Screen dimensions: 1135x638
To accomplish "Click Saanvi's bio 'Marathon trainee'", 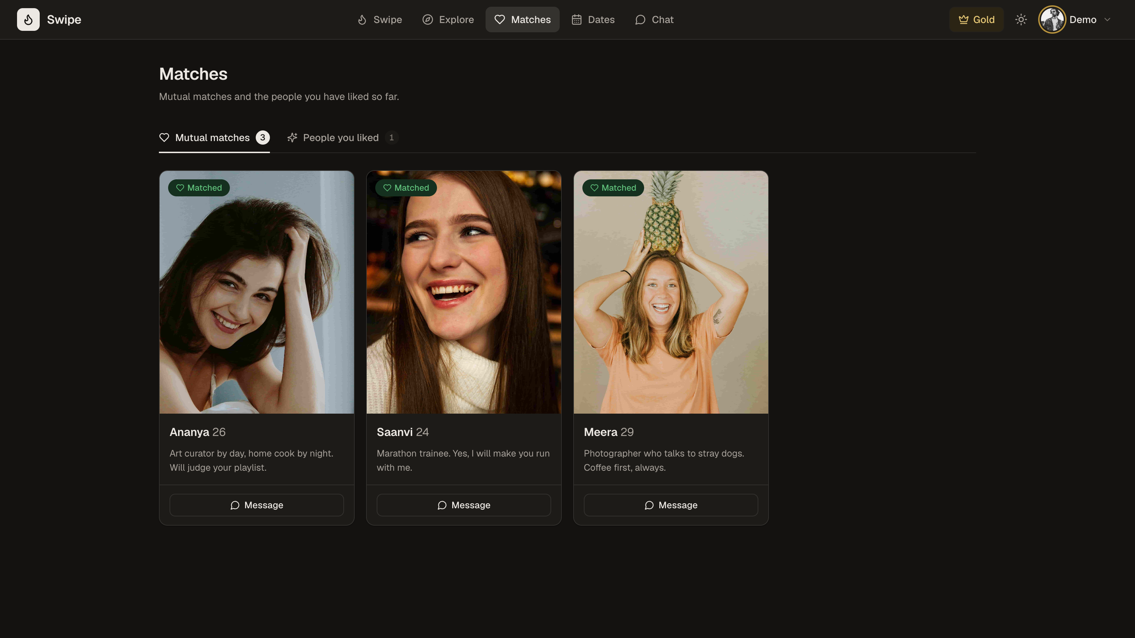I will point(463,460).
